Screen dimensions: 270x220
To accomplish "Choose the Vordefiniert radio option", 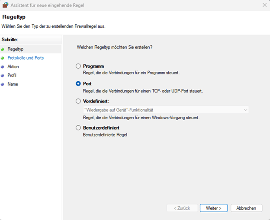I will pyautogui.click(x=78, y=101).
